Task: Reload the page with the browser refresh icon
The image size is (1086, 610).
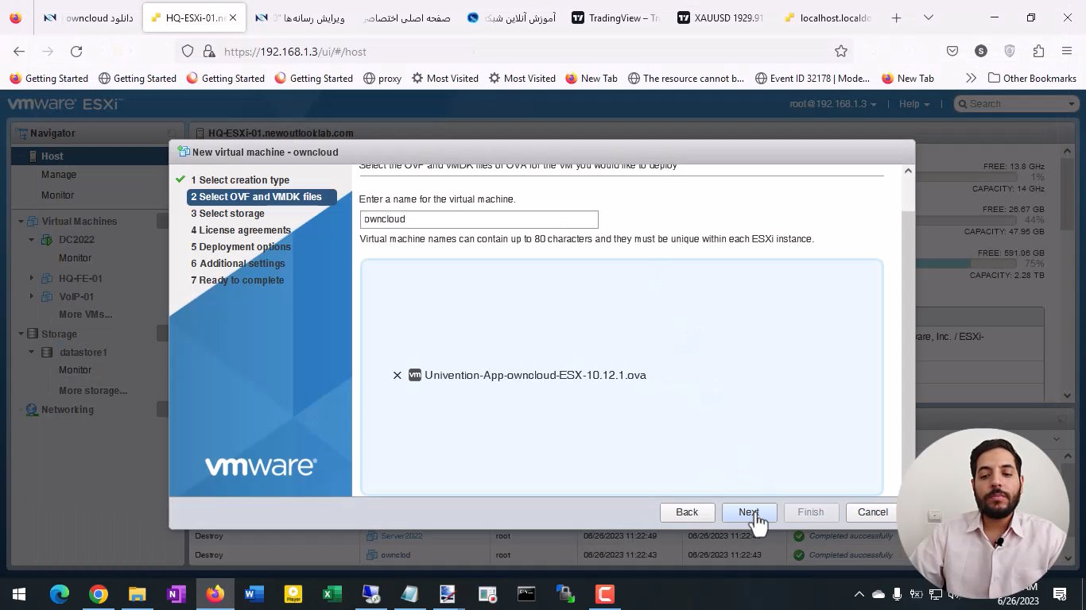Action: 76,52
